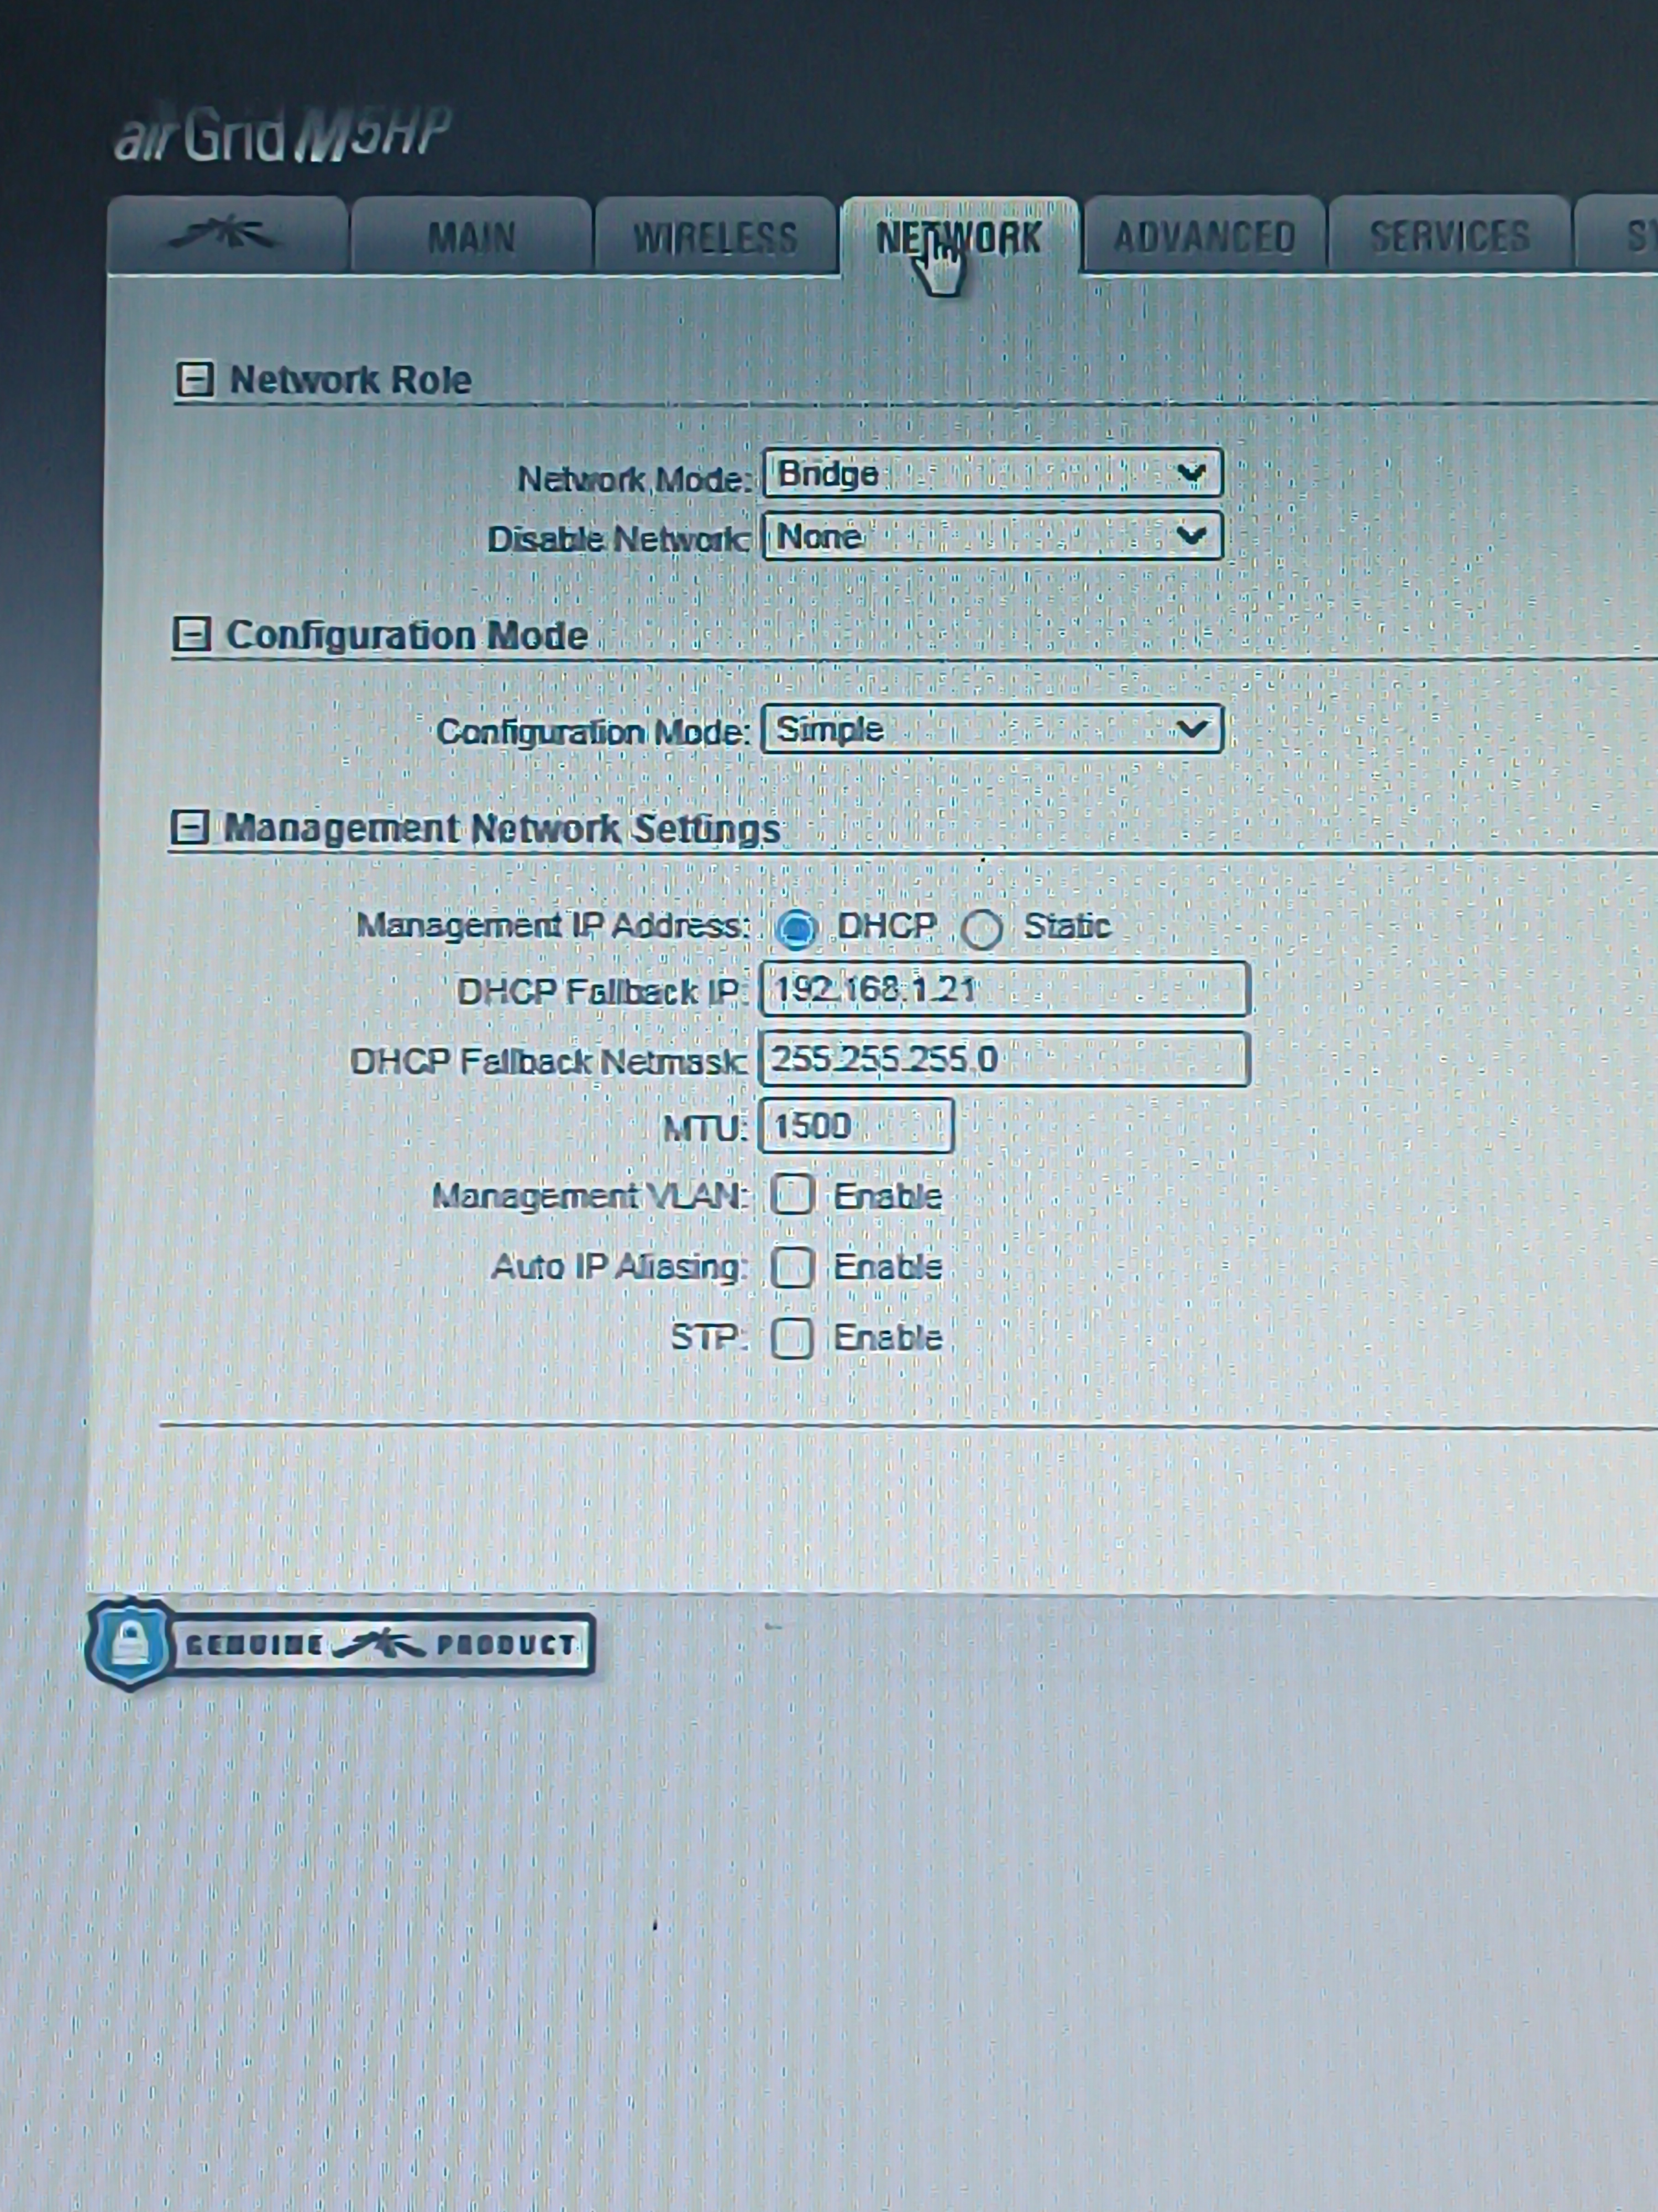Open the Ubiquiti logo tab

(x=228, y=235)
